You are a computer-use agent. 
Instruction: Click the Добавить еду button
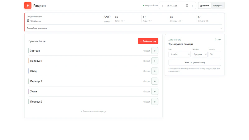pyautogui.click(x=148, y=41)
